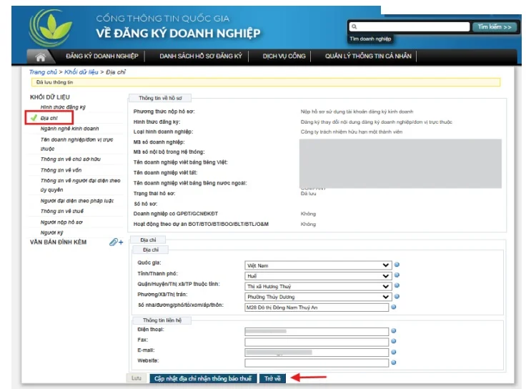
Task: Click info icon beside Tỉnh/Thành phố field
Action: [x=397, y=275]
